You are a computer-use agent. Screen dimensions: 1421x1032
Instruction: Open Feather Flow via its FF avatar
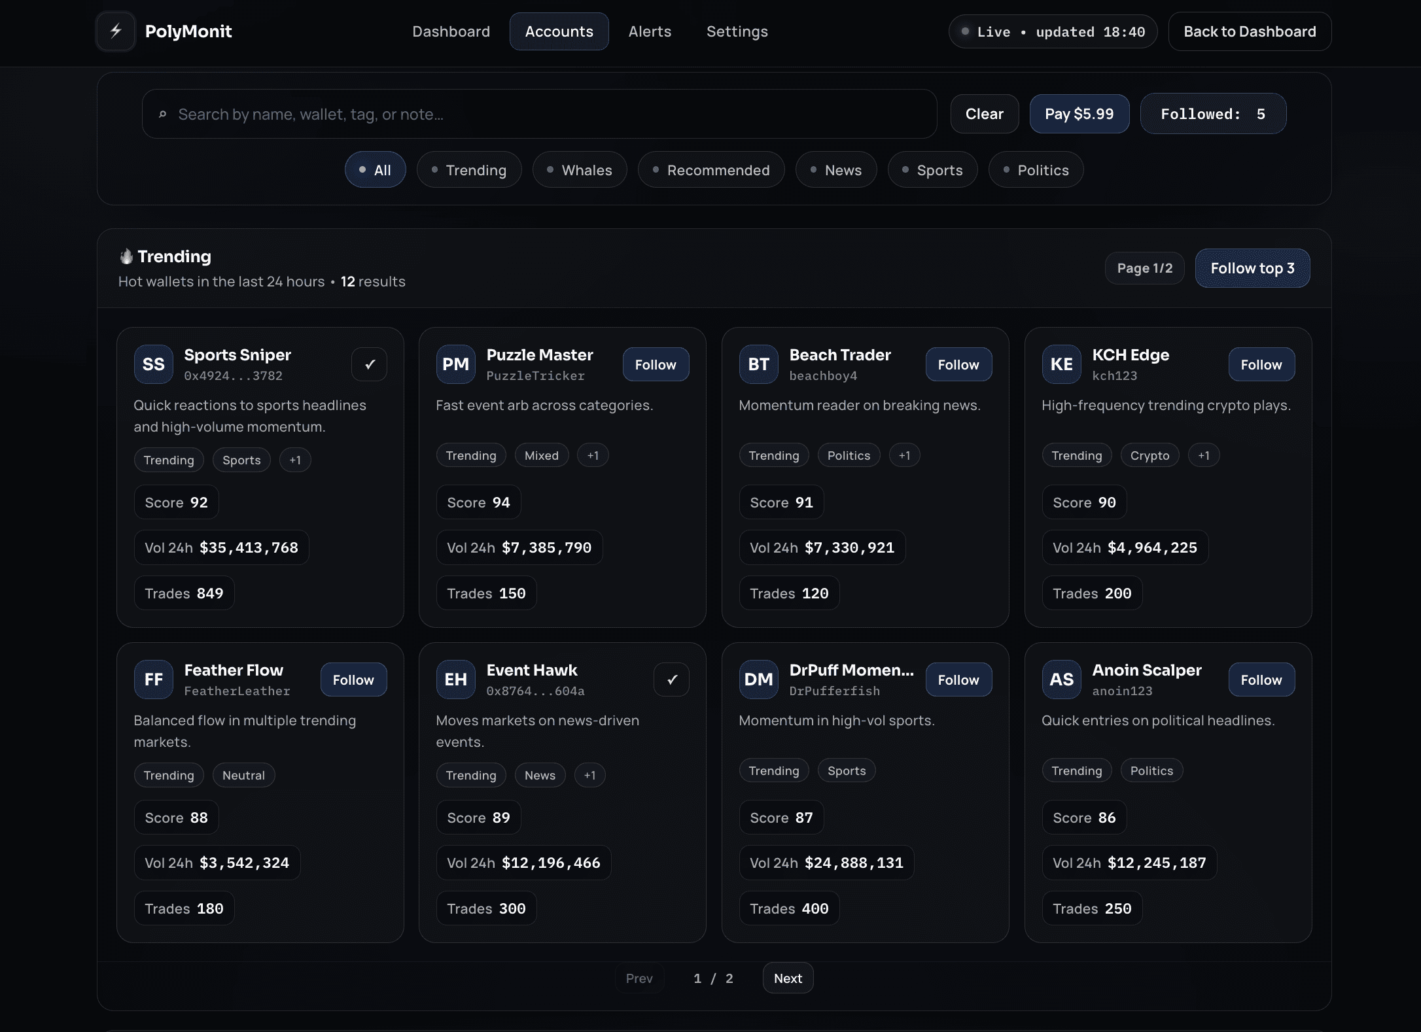click(152, 679)
